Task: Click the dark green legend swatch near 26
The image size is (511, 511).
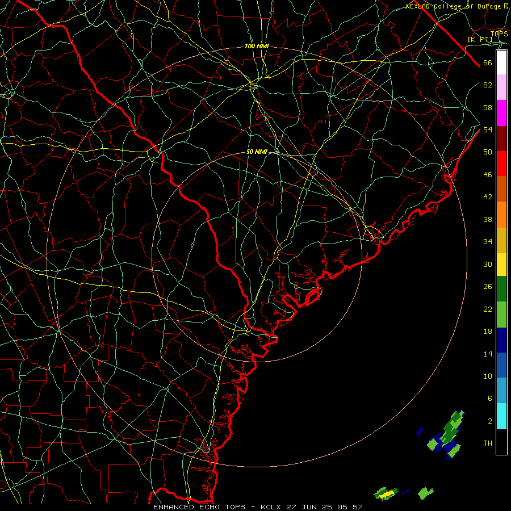Action: pos(501,289)
